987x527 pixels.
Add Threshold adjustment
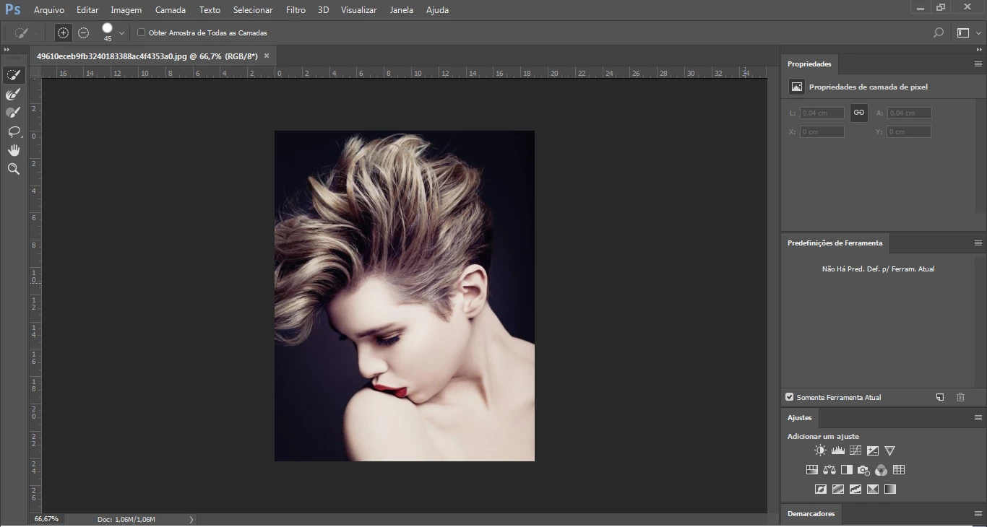(855, 489)
